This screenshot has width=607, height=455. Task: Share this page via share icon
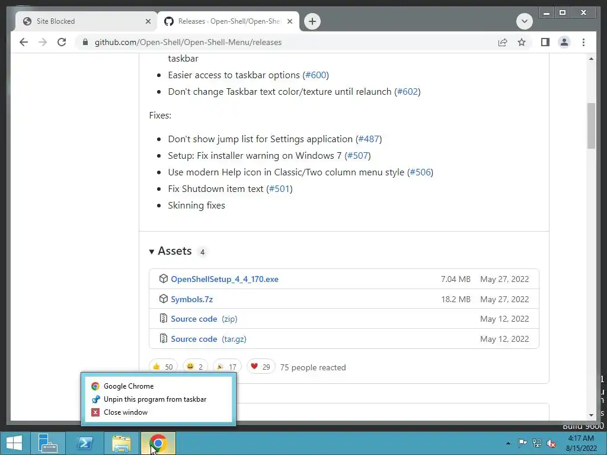tap(503, 42)
